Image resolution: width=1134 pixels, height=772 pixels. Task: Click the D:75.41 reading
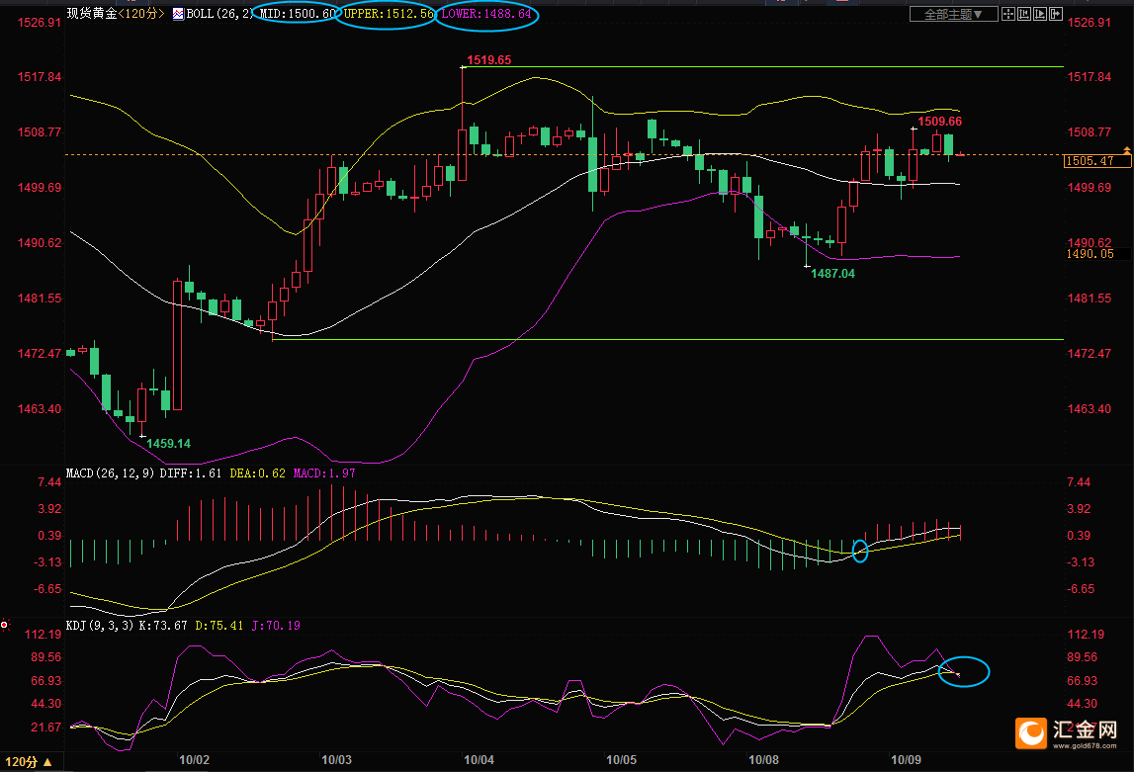[219, 626]
